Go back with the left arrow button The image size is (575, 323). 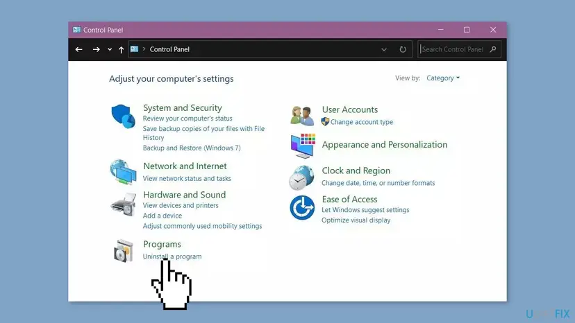(x=79, y=49)
